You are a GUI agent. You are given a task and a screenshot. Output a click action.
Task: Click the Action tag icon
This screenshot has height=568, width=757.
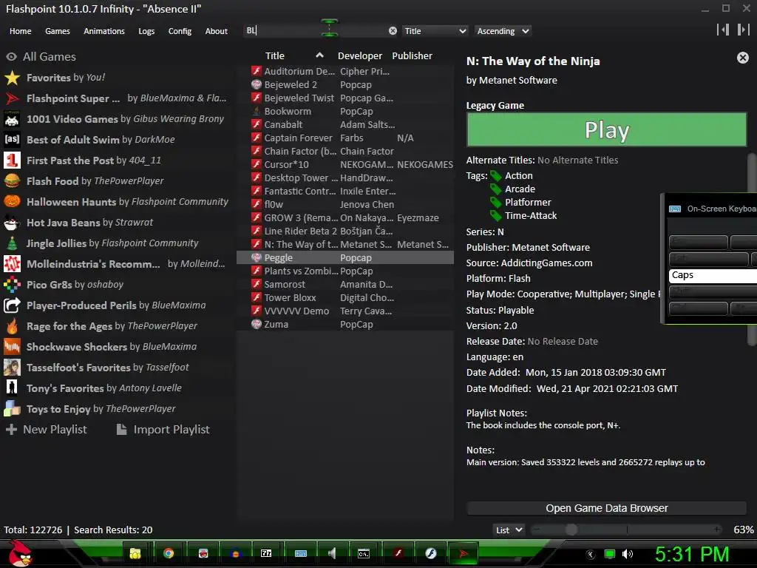pyautogui.click(x=496, y=176)
